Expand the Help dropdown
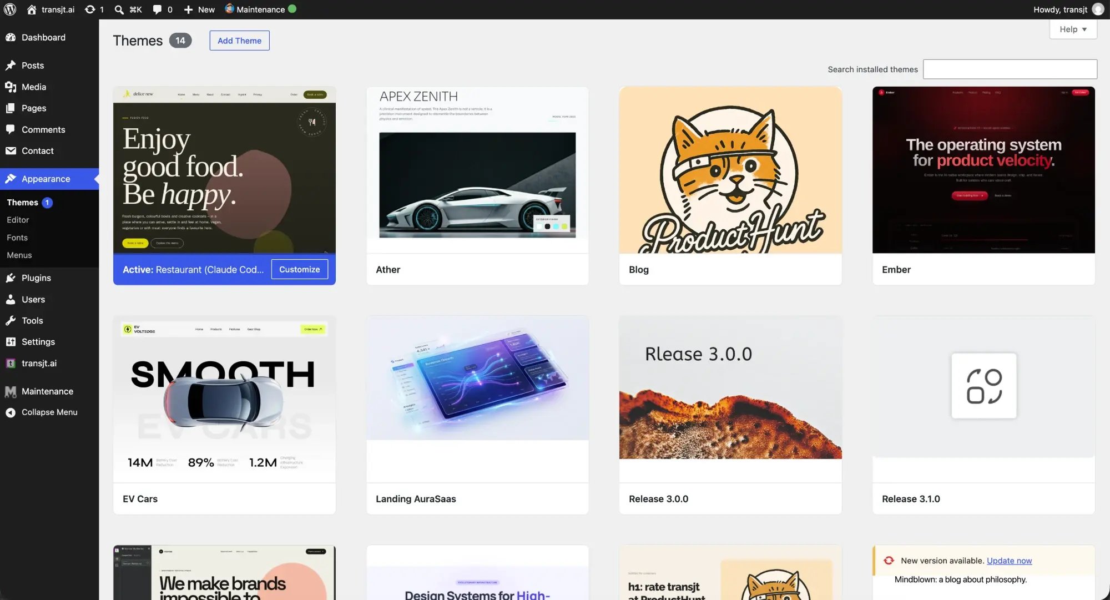The height and width of the screenshot is (600, 1110). [1073, 29]
